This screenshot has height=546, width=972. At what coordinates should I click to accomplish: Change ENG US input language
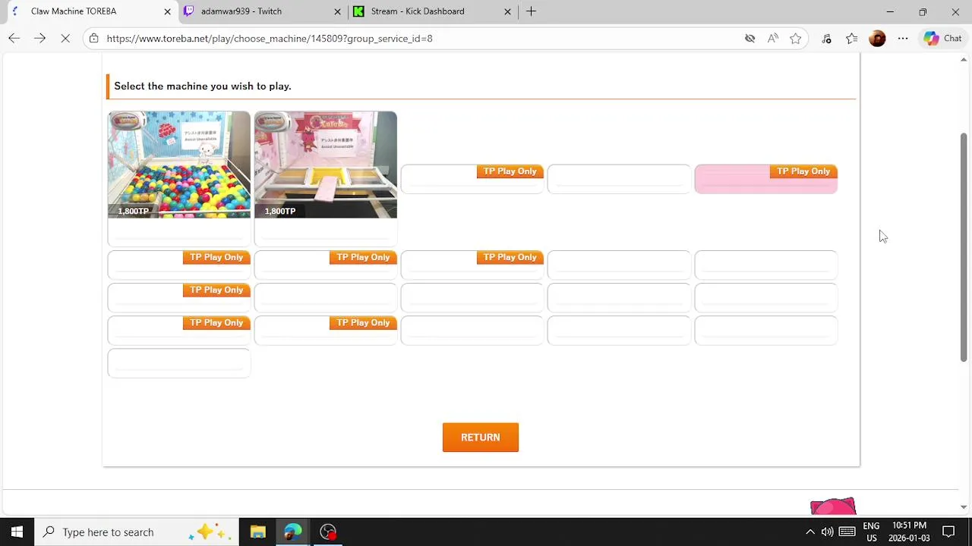[871, 532]
